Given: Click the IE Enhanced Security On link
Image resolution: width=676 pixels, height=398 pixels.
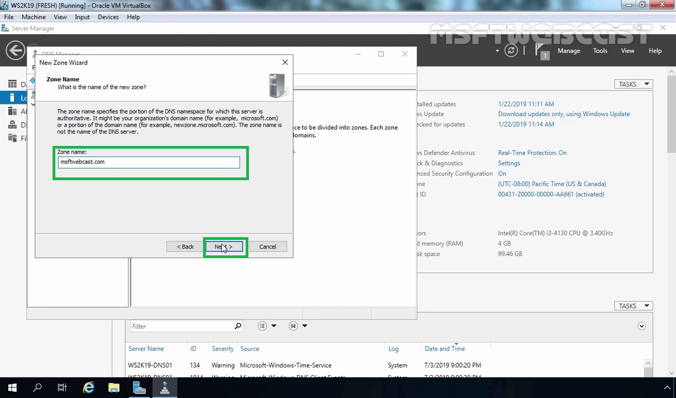Looking at the screenshot, I should tap(502, 174).
